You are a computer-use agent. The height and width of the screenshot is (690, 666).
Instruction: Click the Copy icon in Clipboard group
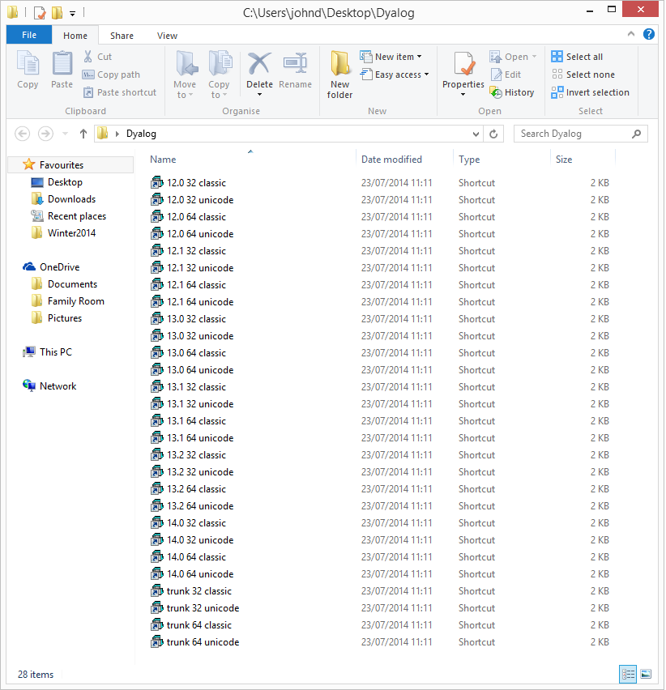(28, 63)
